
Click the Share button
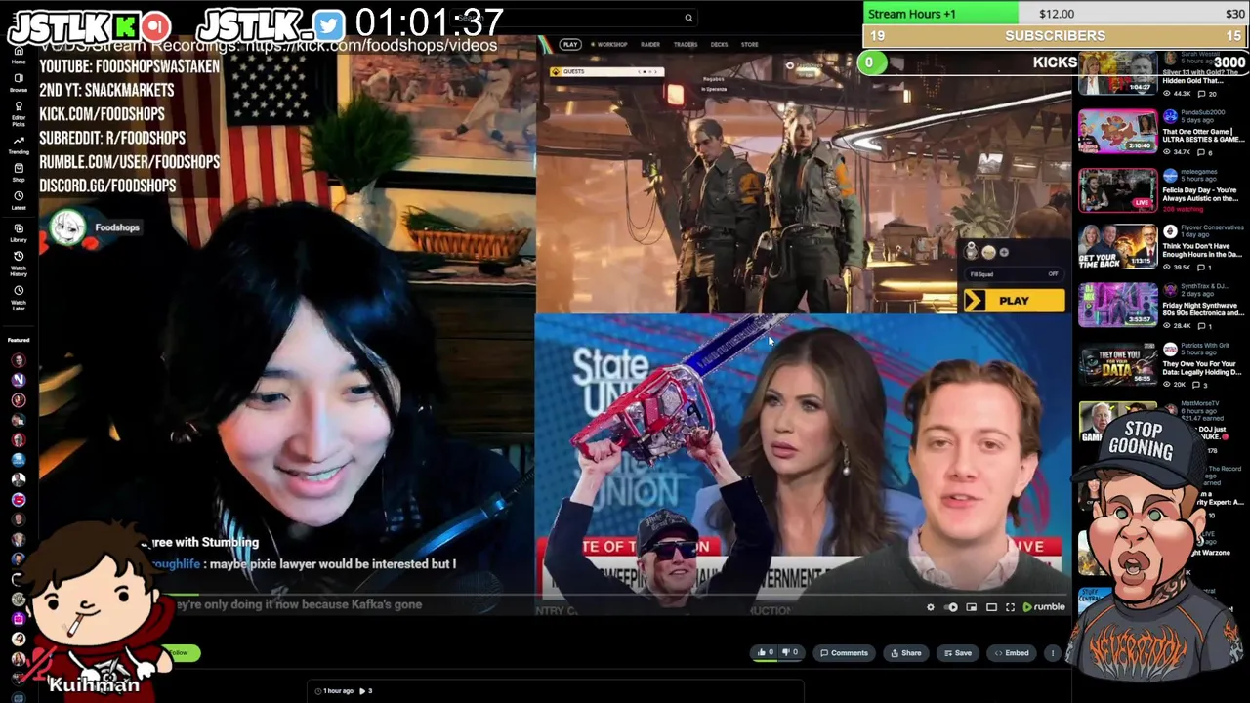[x=905, y=652]
